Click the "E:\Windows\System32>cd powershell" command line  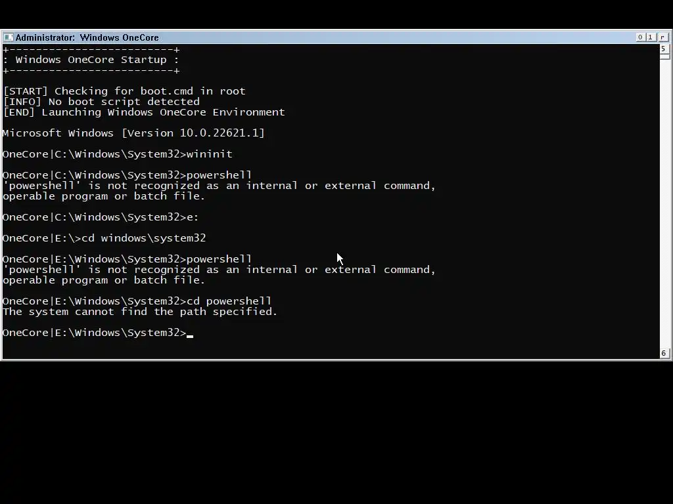click(137, 301)
